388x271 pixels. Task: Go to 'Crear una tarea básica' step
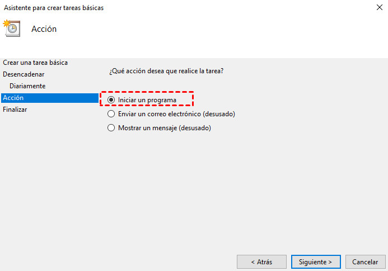(x=35, y=63)
